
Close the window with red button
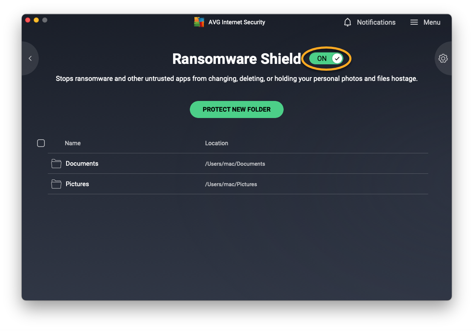click(x=28, y=20)
